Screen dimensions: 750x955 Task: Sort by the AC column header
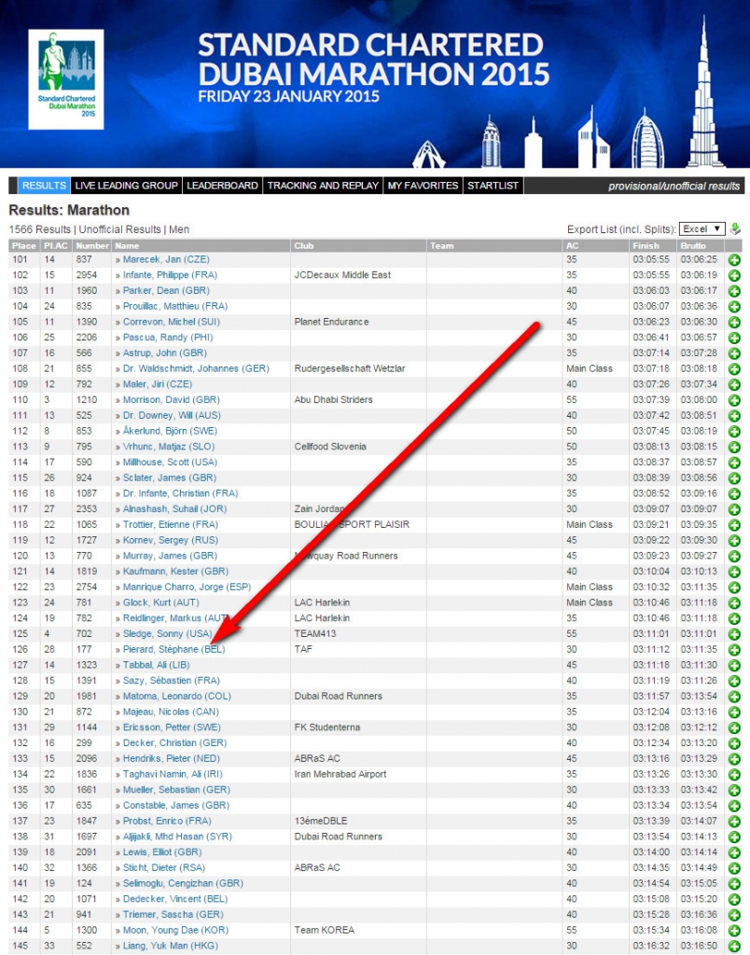coord(572,246)
